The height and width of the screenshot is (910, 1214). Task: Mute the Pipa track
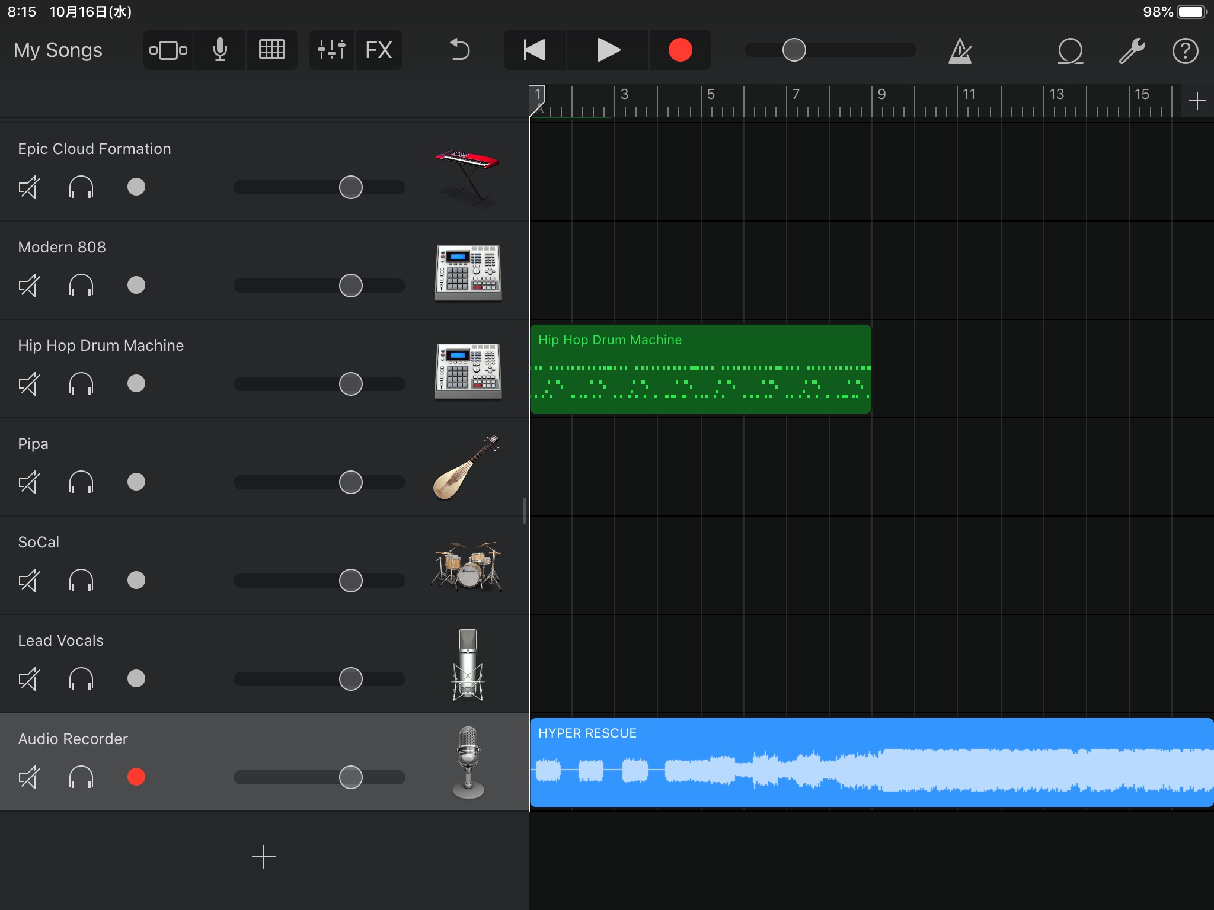(x=30, y=482)
